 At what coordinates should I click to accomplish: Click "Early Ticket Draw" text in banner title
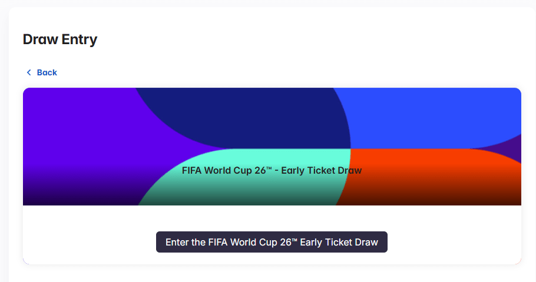[322, 171]
